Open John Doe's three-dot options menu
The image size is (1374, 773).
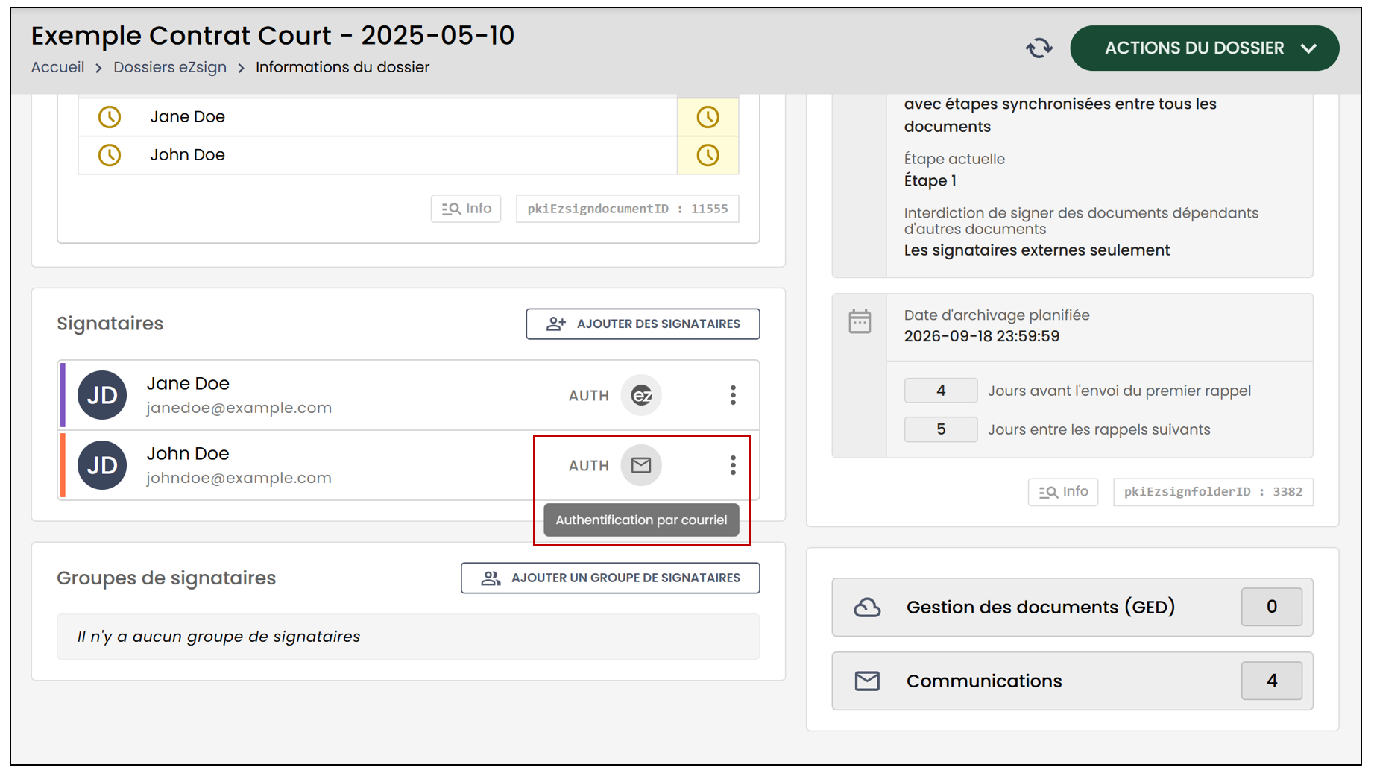click(x=733, y=465)
